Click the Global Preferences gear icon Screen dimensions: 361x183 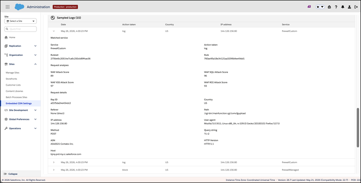[x=6, y=119]
